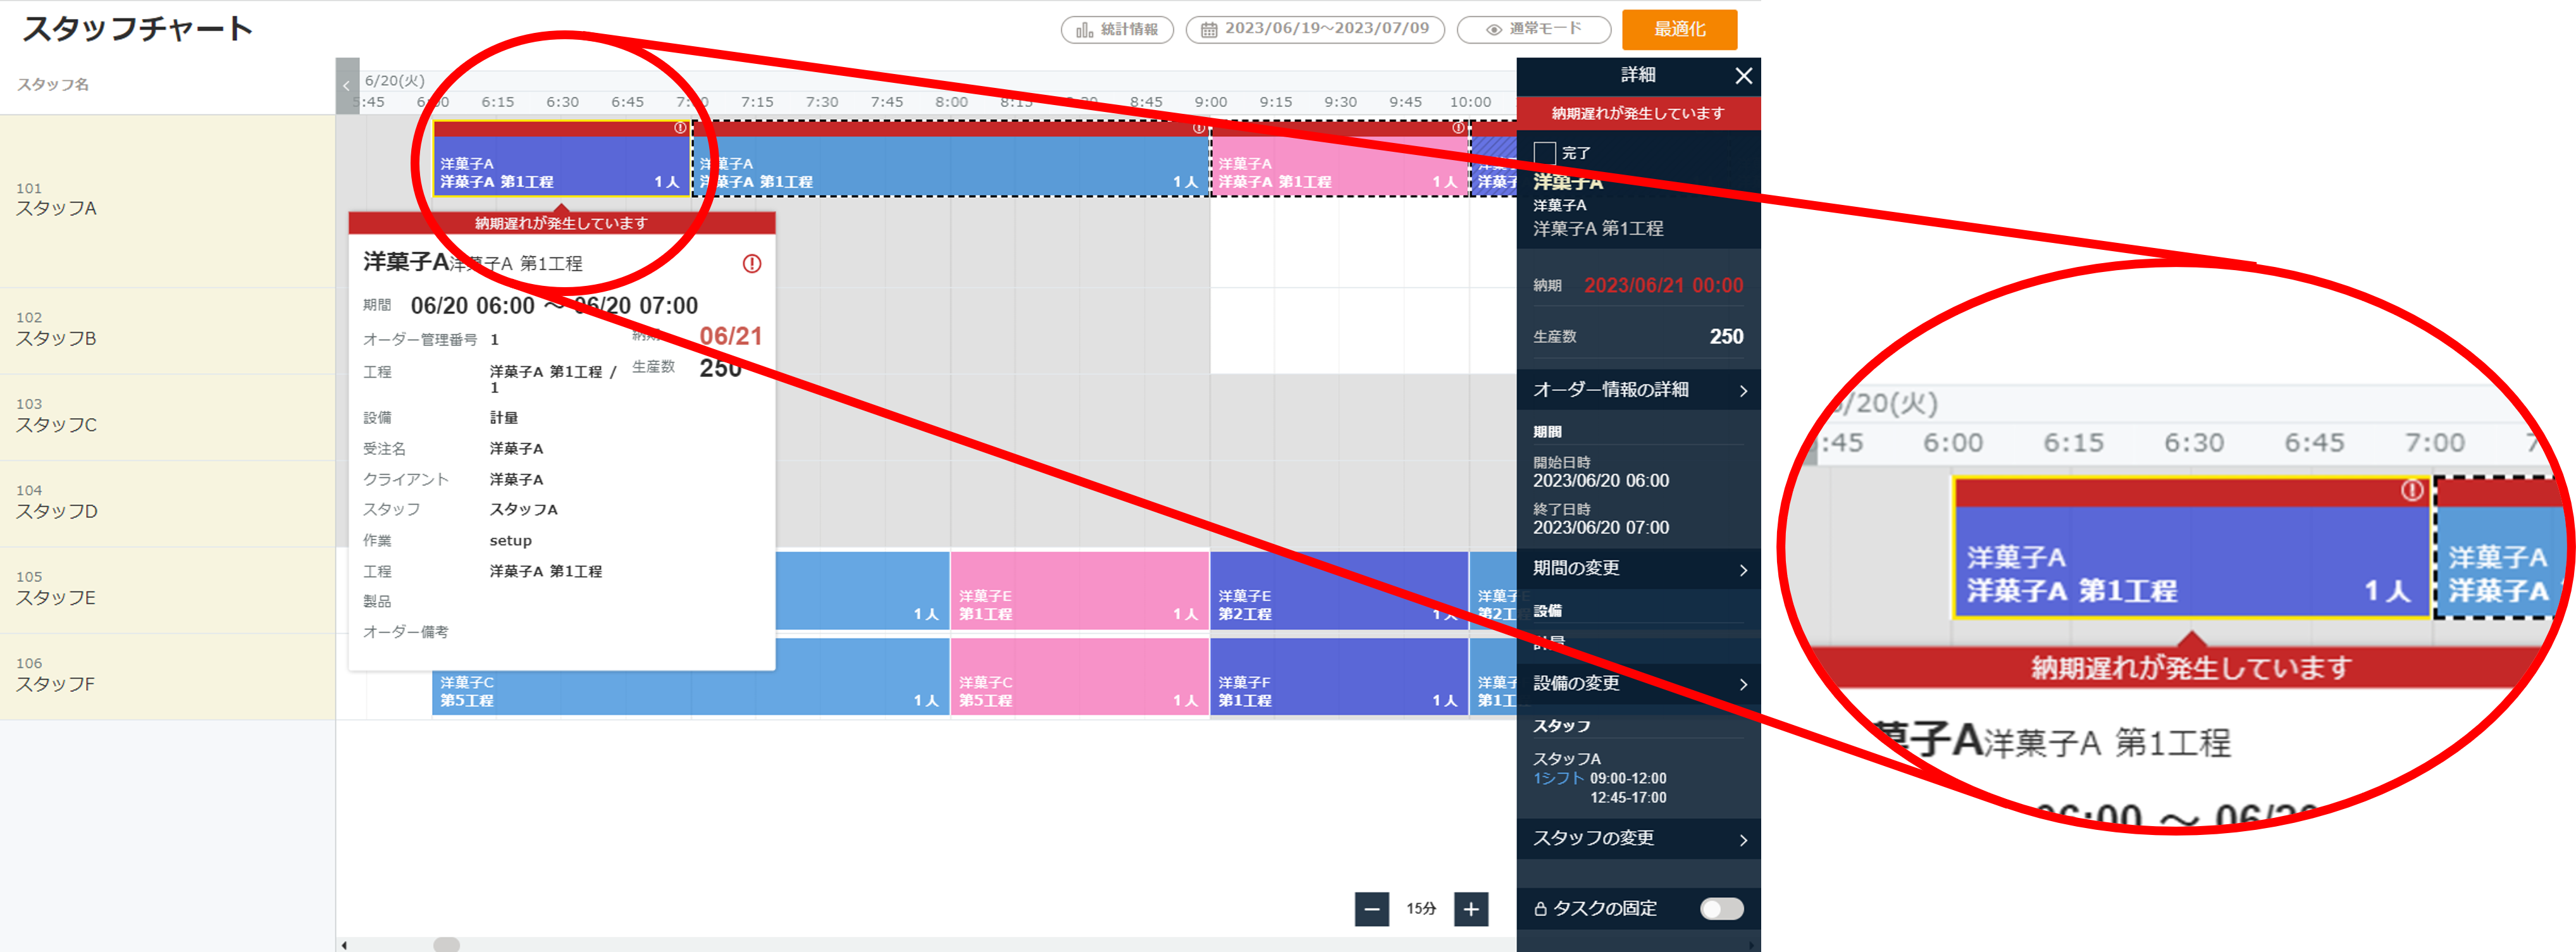Click the 納期 date 2023/06/21 00:00
The image size is (2576, 952).
pyautogui.click(x=1663, y=286)
